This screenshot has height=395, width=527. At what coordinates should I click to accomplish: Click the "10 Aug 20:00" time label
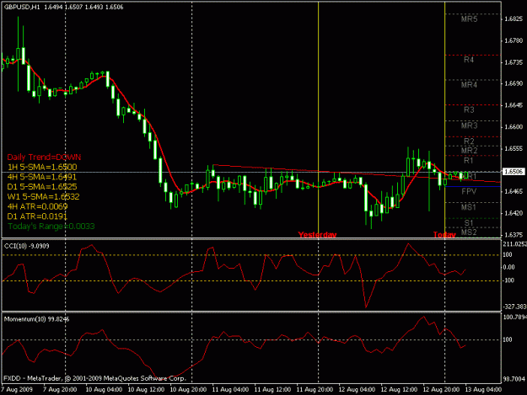pos(188,389)
